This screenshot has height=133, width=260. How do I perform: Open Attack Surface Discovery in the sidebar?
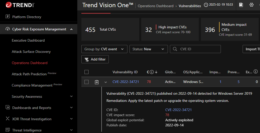tap(31, 52)
